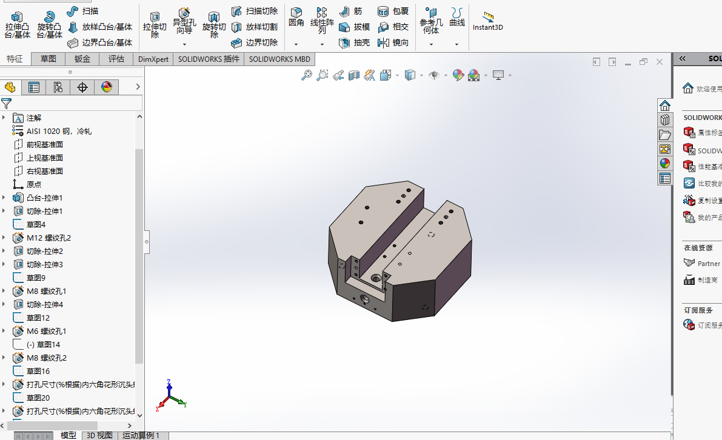
Task: Switch to the 3D 视图 bottom tab
Action: (99, 435)
